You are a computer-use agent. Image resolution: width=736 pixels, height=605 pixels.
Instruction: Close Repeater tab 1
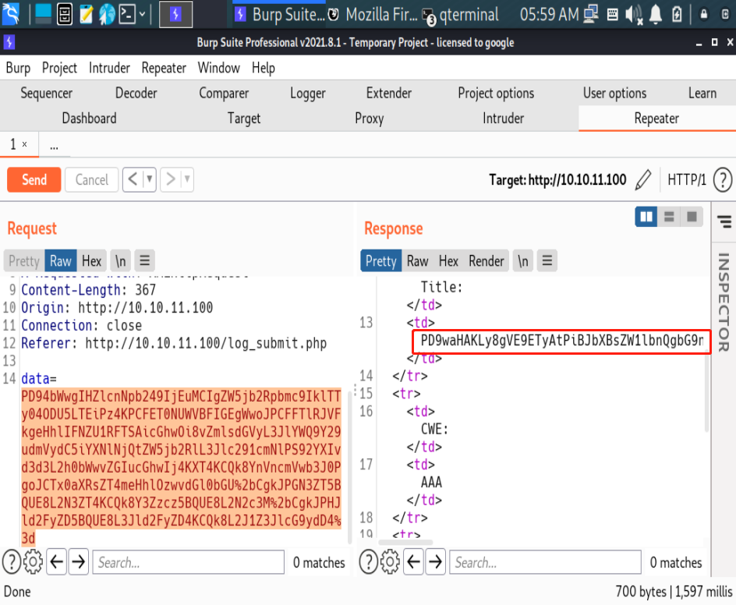pos(24,144)
